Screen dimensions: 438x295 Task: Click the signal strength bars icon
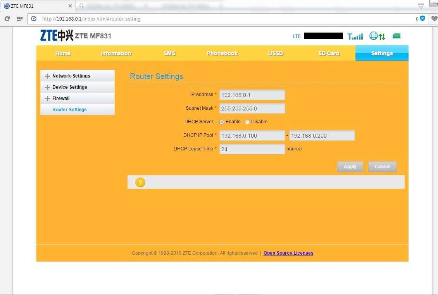coord(355,36)
